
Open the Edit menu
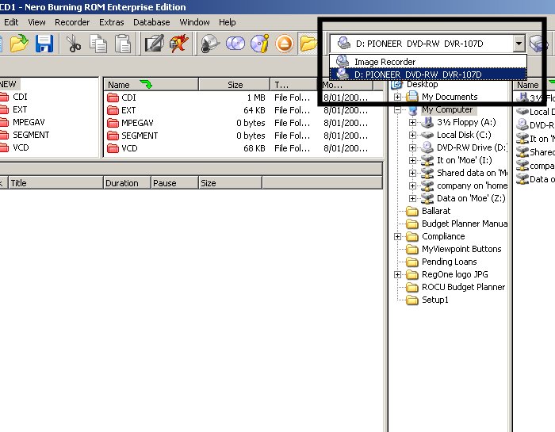(11, 22)
